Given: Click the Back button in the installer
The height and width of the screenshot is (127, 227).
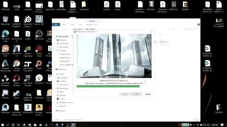Looking at the screenshot, I should (x=124, y=94).
